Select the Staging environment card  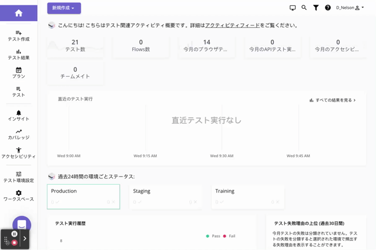click(165, 197)
